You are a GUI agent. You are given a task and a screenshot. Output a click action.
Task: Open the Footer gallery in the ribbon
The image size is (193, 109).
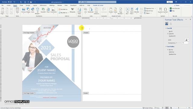click(115, 11)
